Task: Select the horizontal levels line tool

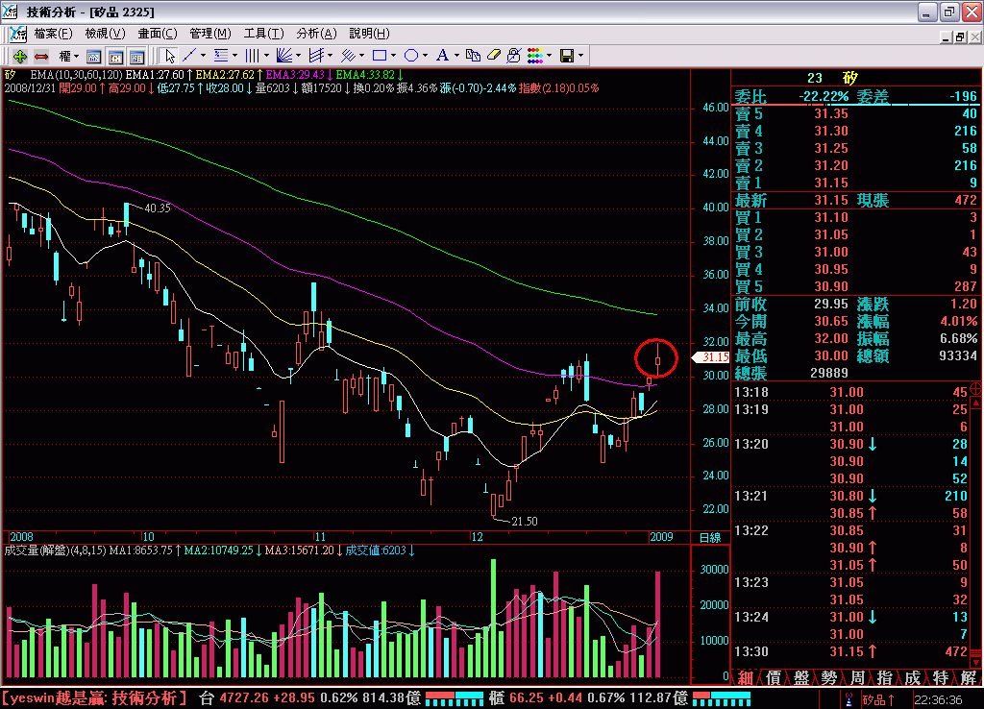Action: [x=221, y=57]
